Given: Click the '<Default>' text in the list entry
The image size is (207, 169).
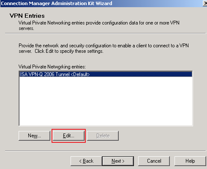Looking at the screenshot, I should click(x=80, y=74).
